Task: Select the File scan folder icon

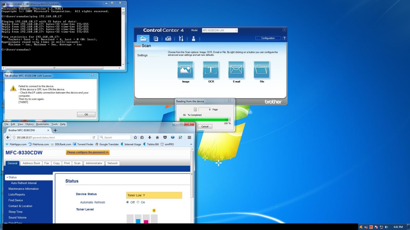Action: point(262,70)
